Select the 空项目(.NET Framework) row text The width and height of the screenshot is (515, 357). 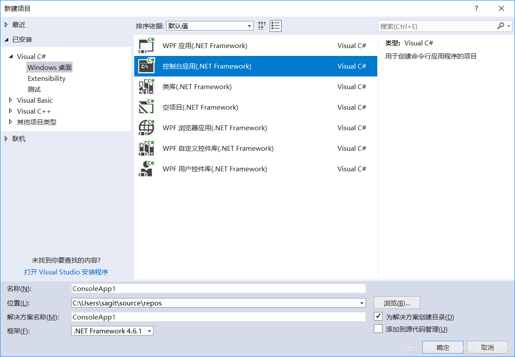click(200, 107)
